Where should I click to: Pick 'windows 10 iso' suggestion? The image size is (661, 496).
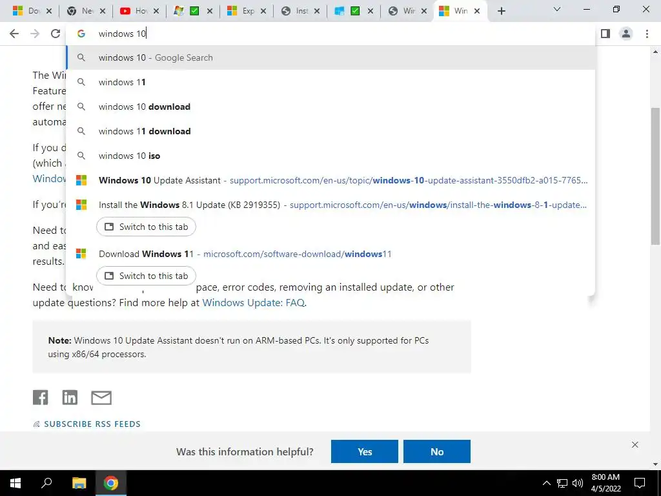coord(330,156)
